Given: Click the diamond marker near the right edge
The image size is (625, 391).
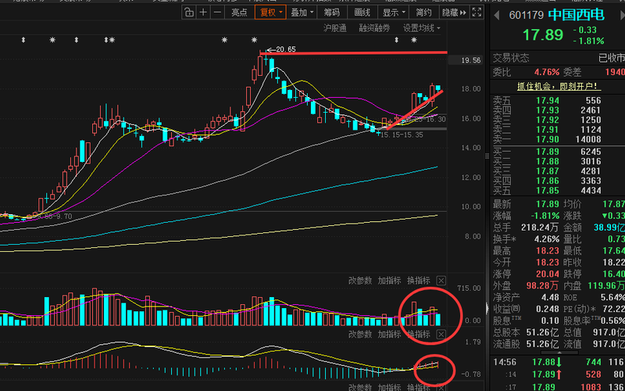Looking at the screenshot, I should click(397, 40).
